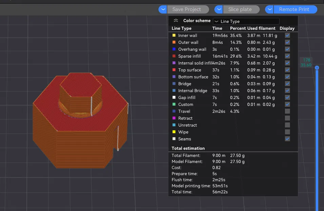Click the blue Overhang wall color swatch
The width and height of the screenshot is (324, 211).
point(174,49)
